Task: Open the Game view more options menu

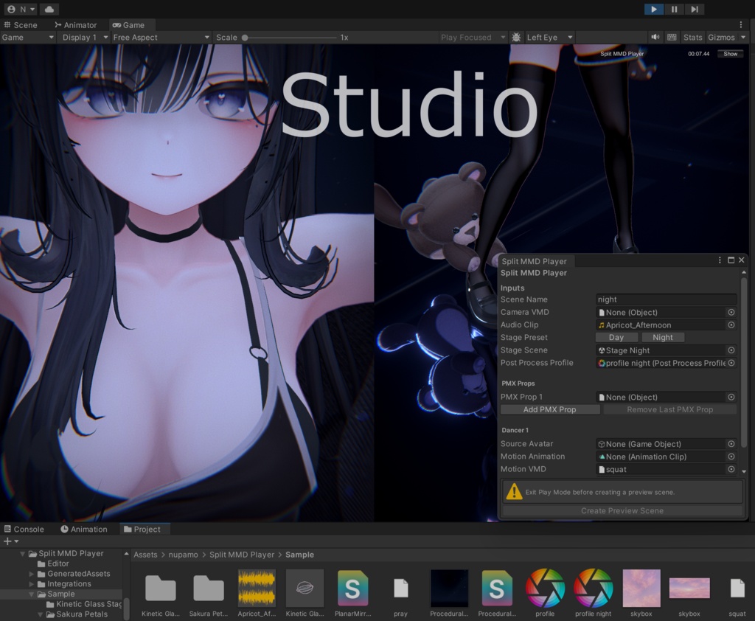Action: coord(740,24)
